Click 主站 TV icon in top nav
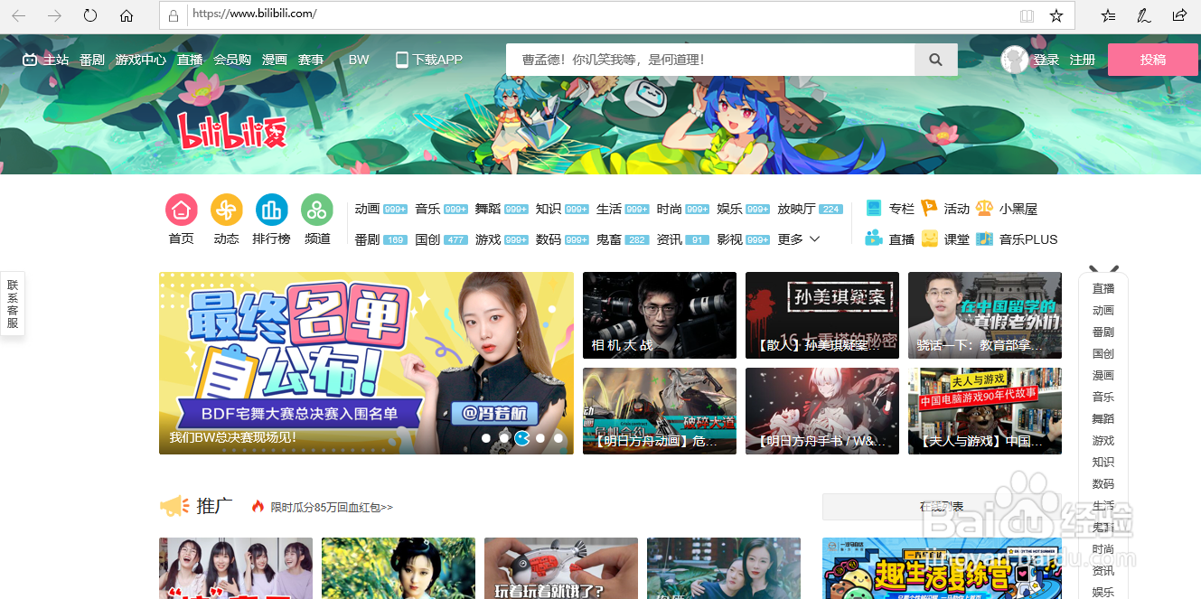 click(46, 60)
